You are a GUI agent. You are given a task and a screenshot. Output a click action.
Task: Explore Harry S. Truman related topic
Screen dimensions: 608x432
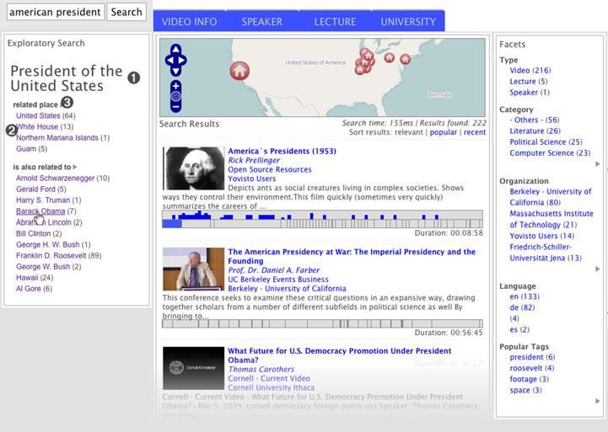48,200
